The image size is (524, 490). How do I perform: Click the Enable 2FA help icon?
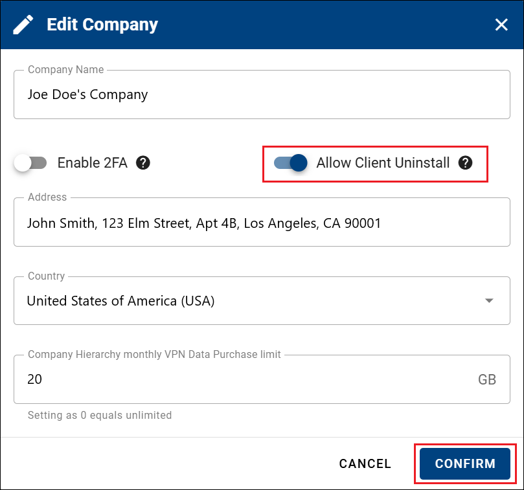tap(143, 163)
